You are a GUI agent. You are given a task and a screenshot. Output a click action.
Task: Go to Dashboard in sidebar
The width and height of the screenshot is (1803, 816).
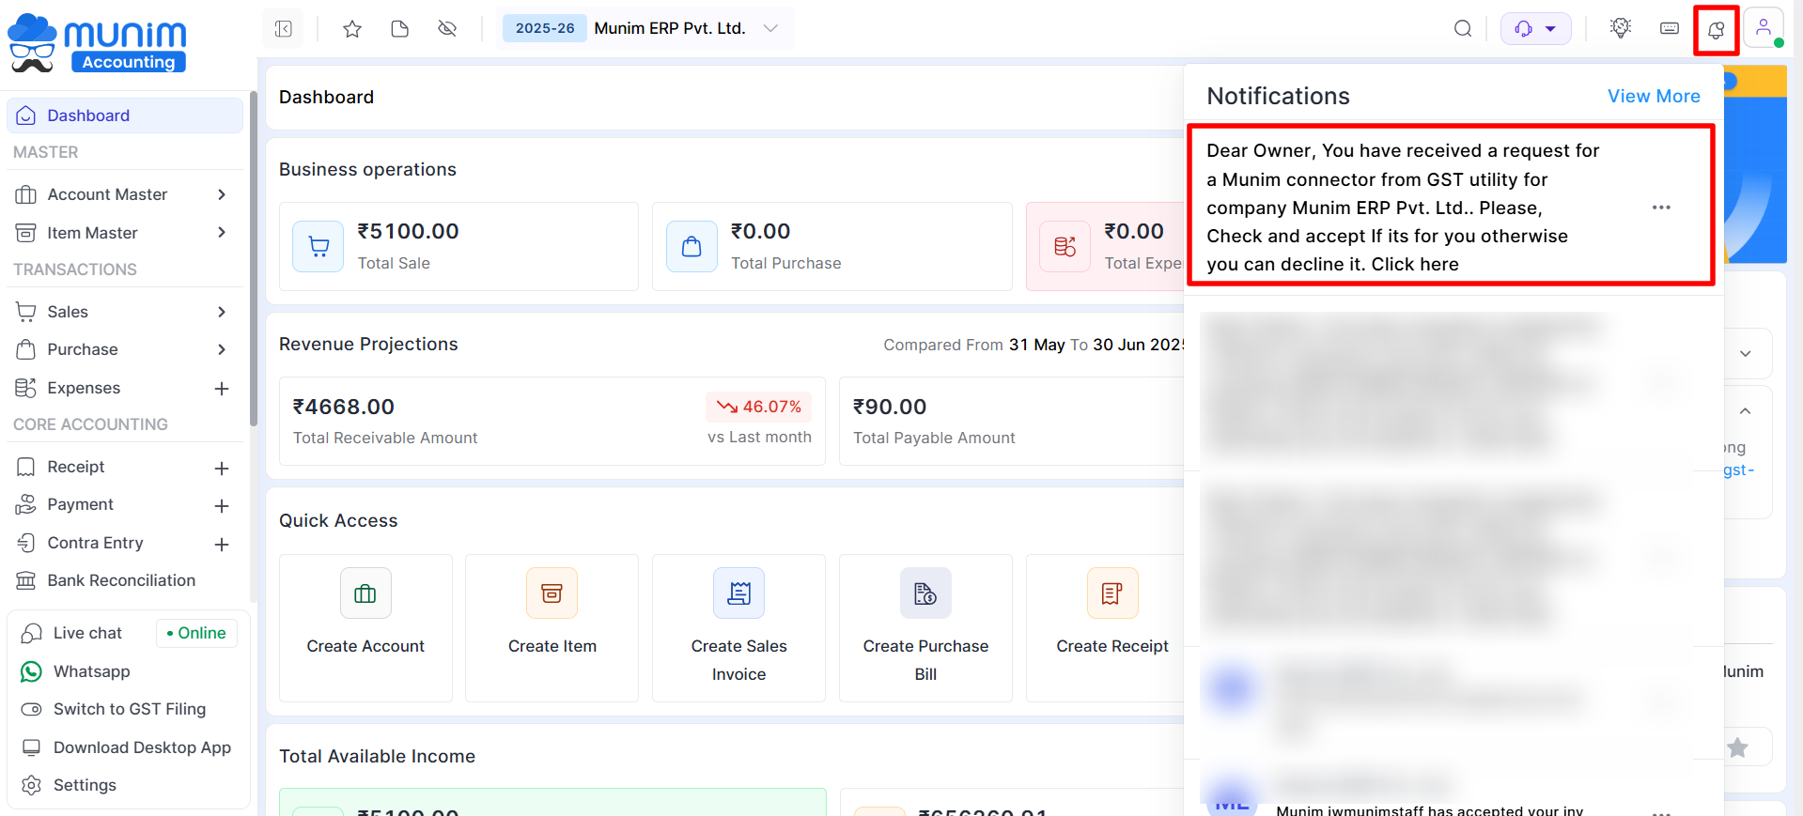125,115
